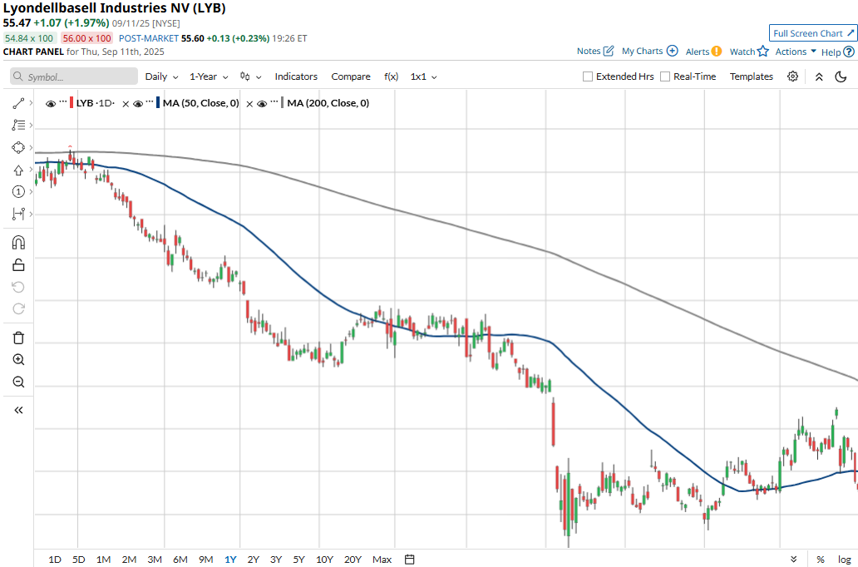Toggle the magnet snap mode
This screenshot has height=567, width=858.
click(18, 243)
